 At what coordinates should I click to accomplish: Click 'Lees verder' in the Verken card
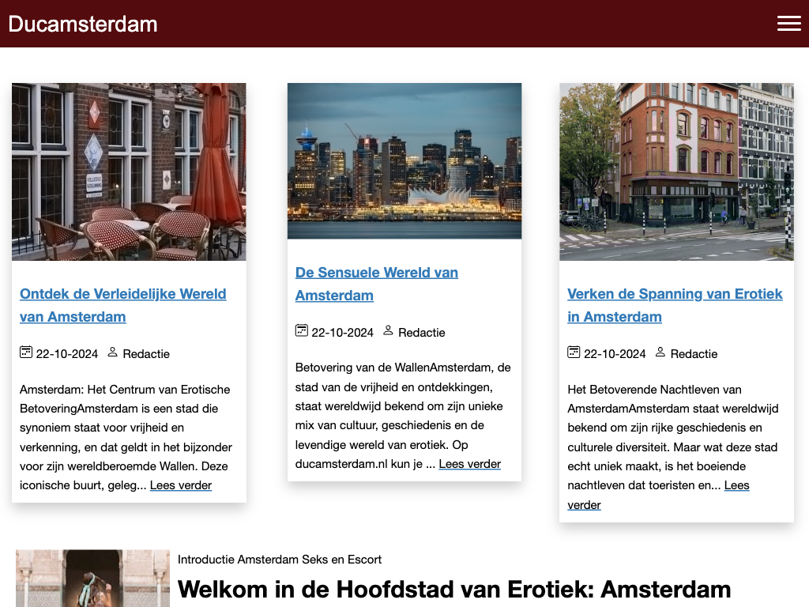click(x=737, y=486)
